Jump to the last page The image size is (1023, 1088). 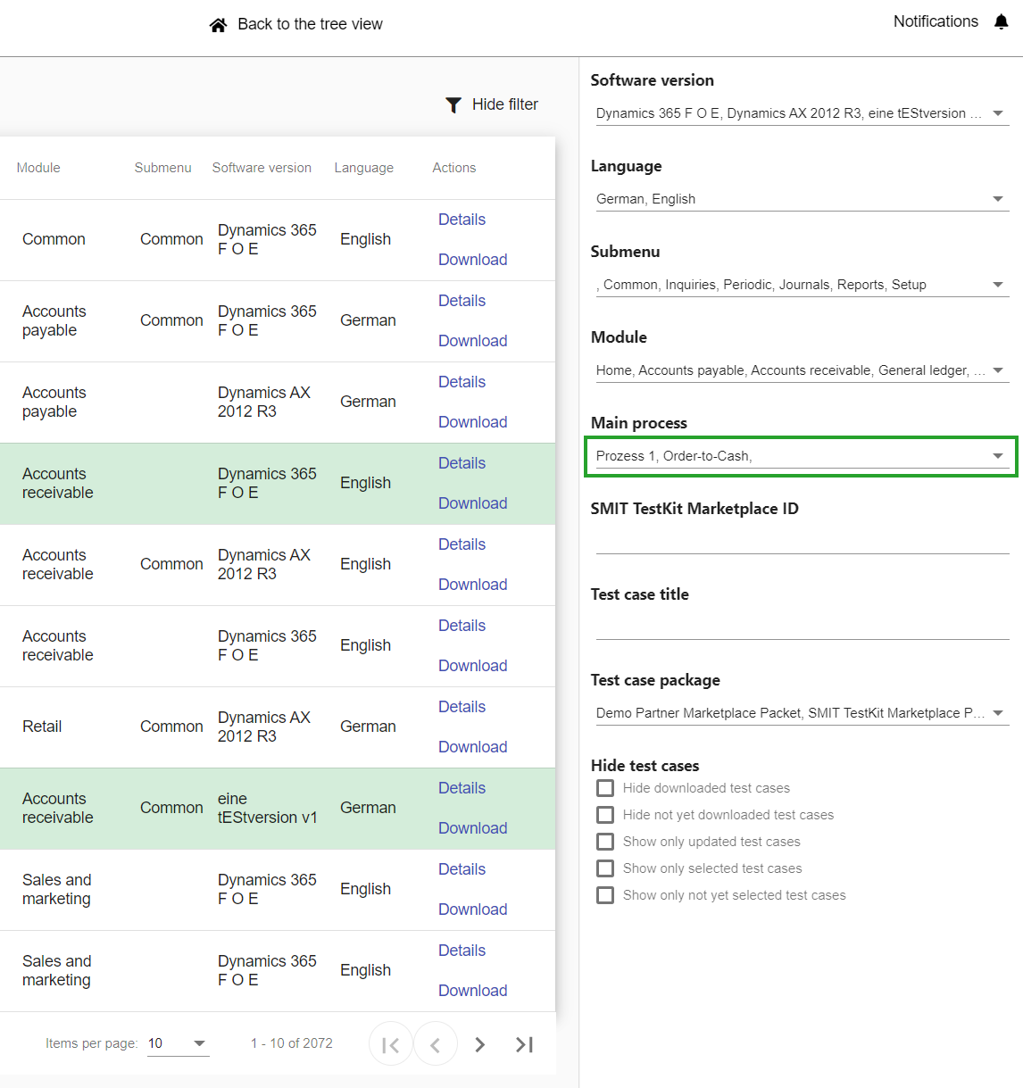point(525,1044)
